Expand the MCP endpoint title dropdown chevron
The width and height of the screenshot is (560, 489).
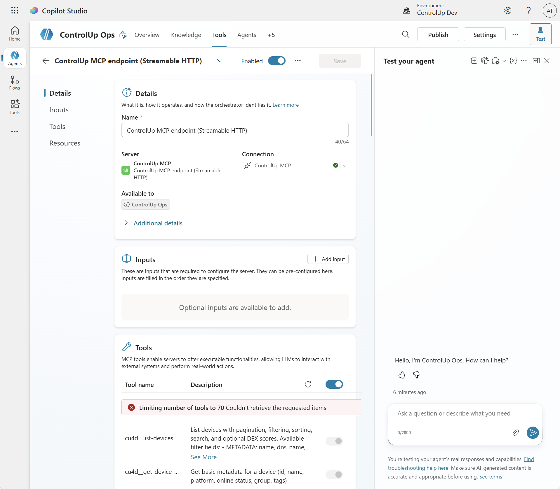click(220, 61)
